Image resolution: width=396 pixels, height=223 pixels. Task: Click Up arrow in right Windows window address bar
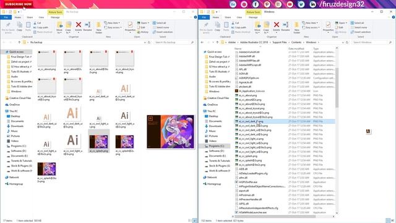coord(217,42)
